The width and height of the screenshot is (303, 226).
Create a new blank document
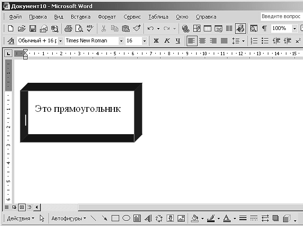click(x=10, y=29)
